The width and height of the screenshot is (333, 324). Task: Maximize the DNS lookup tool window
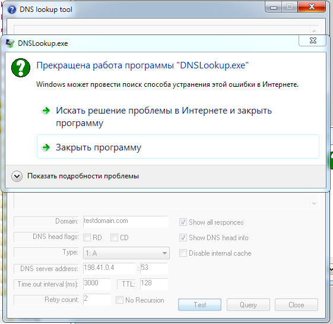290,7
